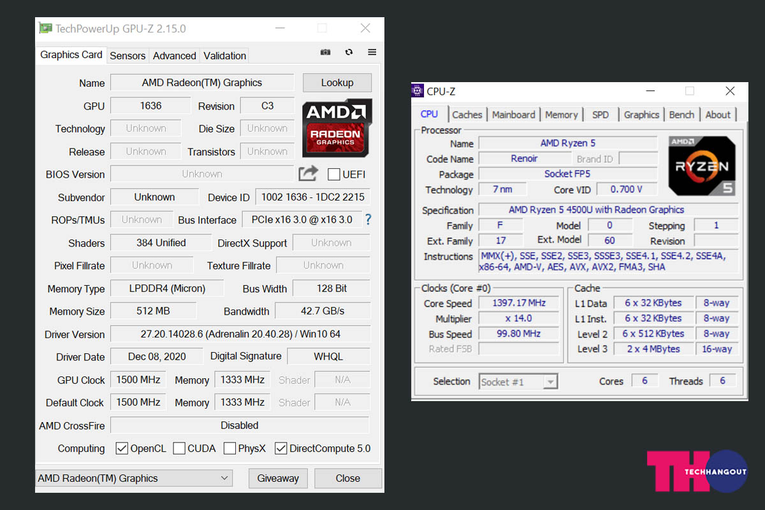The width and height of the screenshot is (765, 510).
Task: Tick the PhysX checkbox
Action: (229, 448)
